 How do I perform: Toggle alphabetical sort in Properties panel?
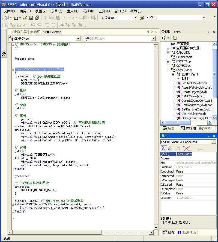(163, 148)
